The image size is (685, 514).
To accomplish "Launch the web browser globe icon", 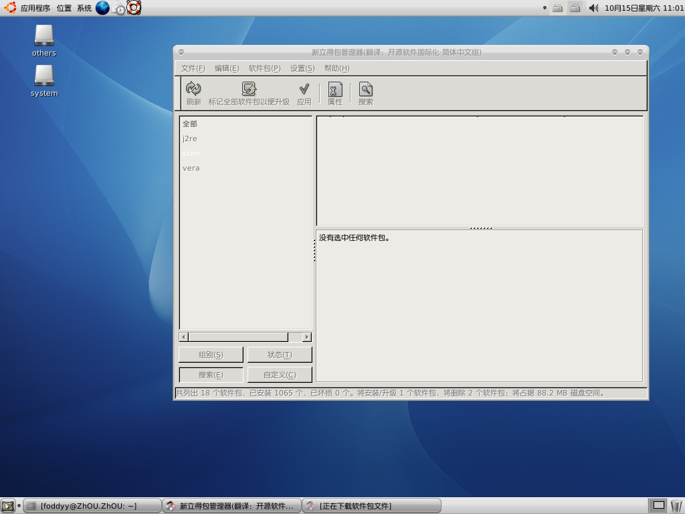I will (102, 7).
